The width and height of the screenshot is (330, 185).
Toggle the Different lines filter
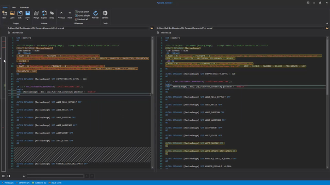23,183
